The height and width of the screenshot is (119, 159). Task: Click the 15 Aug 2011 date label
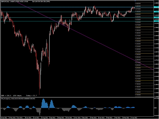coord(45,117)
